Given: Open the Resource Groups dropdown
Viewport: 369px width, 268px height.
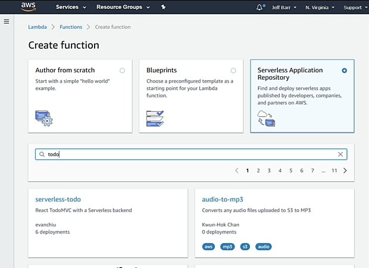Looking at the screenshot, I should [123, 7].
